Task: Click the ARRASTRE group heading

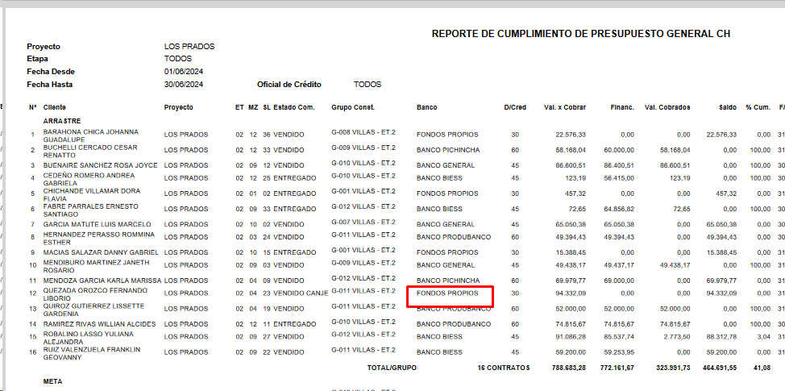Action: click(x=62, y=120)
